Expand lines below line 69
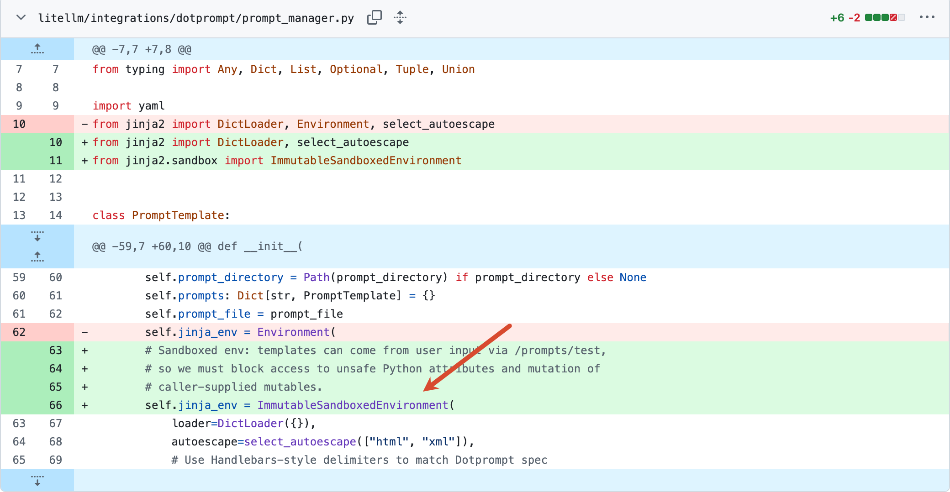 pyautogui.click(x=37, y=480)
